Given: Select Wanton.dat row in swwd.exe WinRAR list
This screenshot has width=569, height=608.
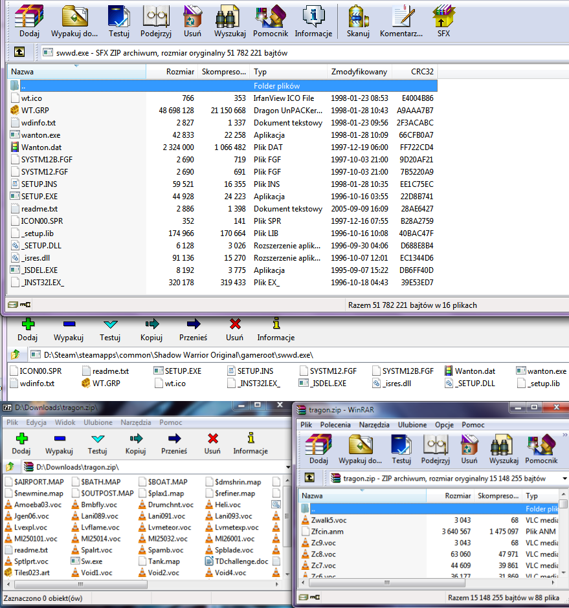Looking at the screenshot, I should point(222,147).
